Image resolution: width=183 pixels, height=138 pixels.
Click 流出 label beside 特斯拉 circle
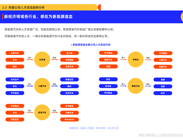(148, 58)
